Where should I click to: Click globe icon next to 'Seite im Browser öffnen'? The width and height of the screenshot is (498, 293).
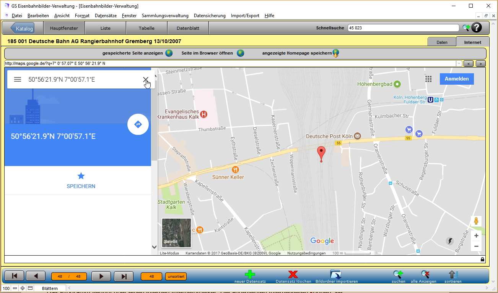pos(240,53)
